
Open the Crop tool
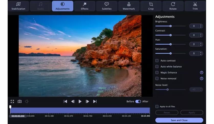click(x=151, y=6)
